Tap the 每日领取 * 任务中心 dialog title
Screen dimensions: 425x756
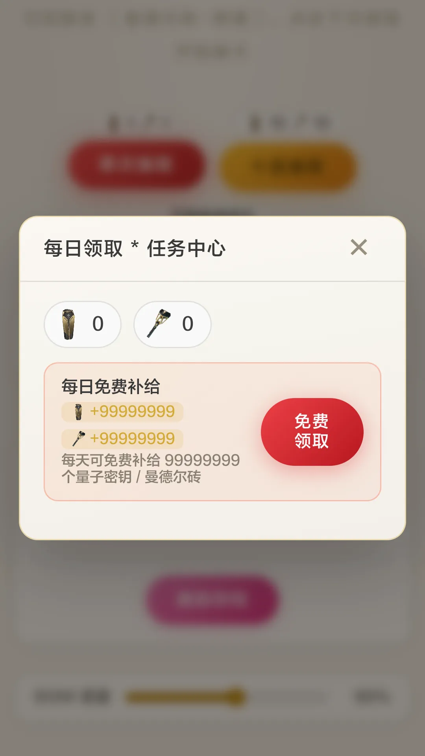[135, 248]
